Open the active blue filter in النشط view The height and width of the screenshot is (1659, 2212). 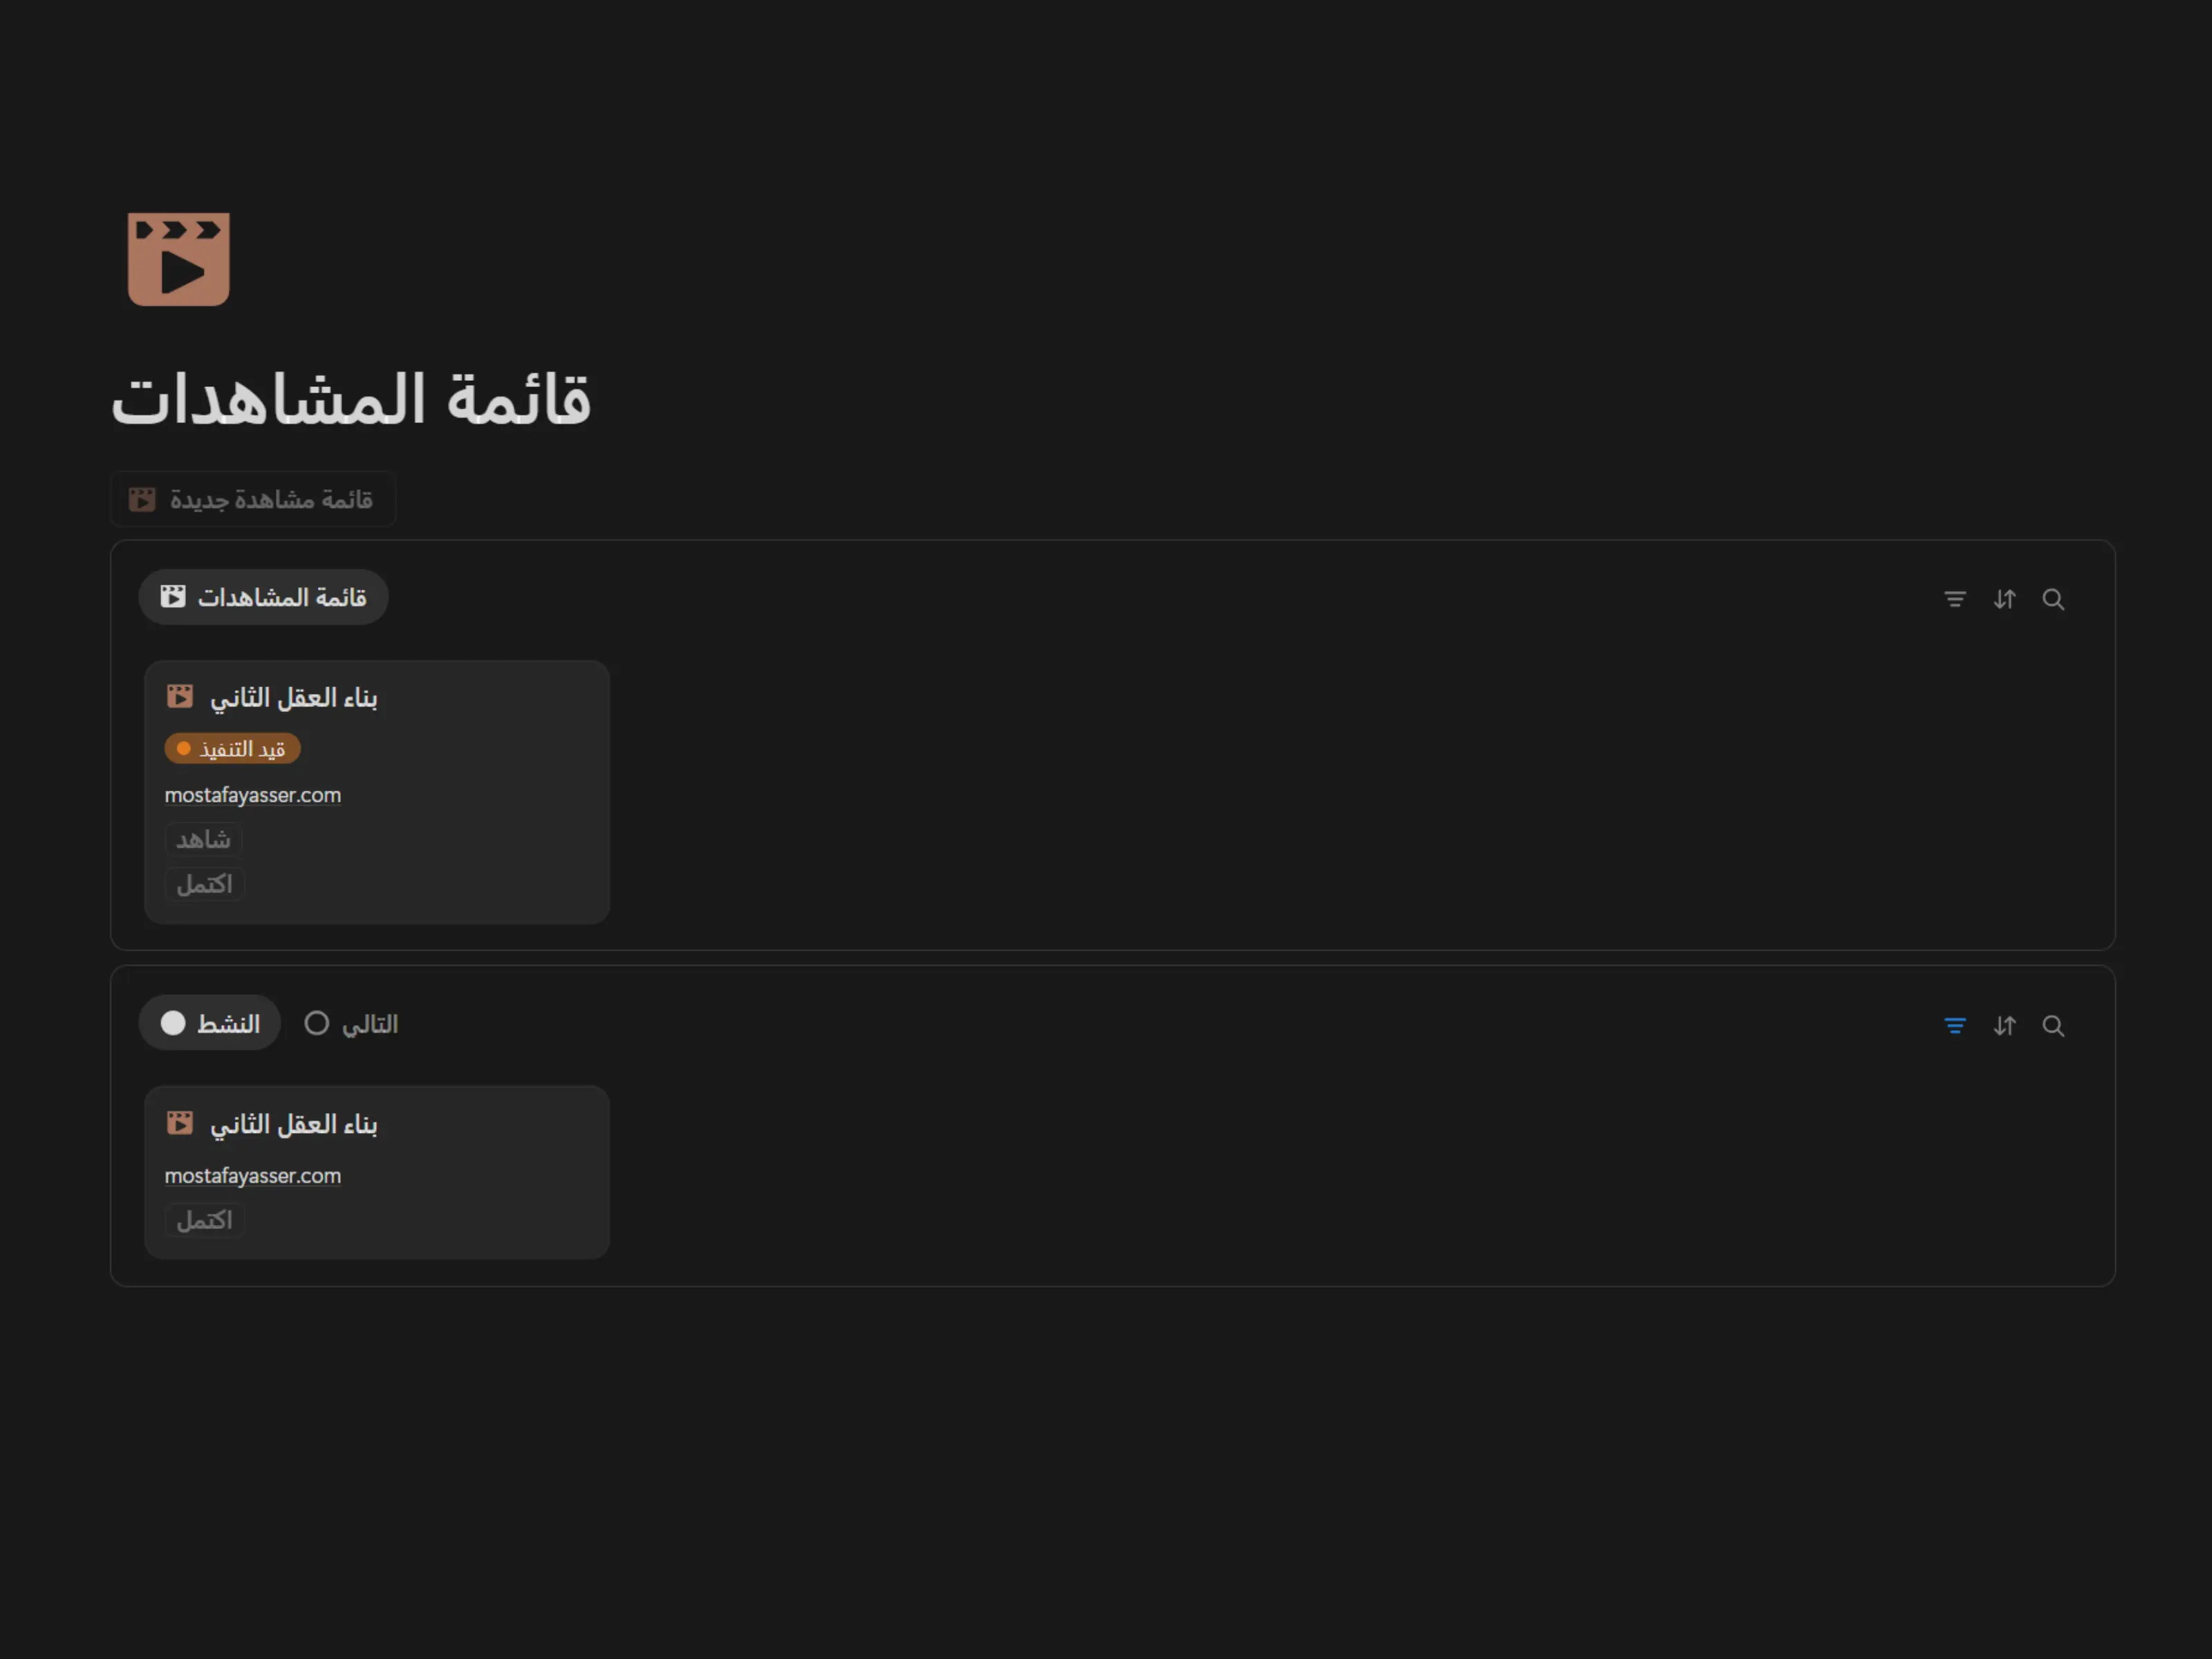tap(1954, 1025)
